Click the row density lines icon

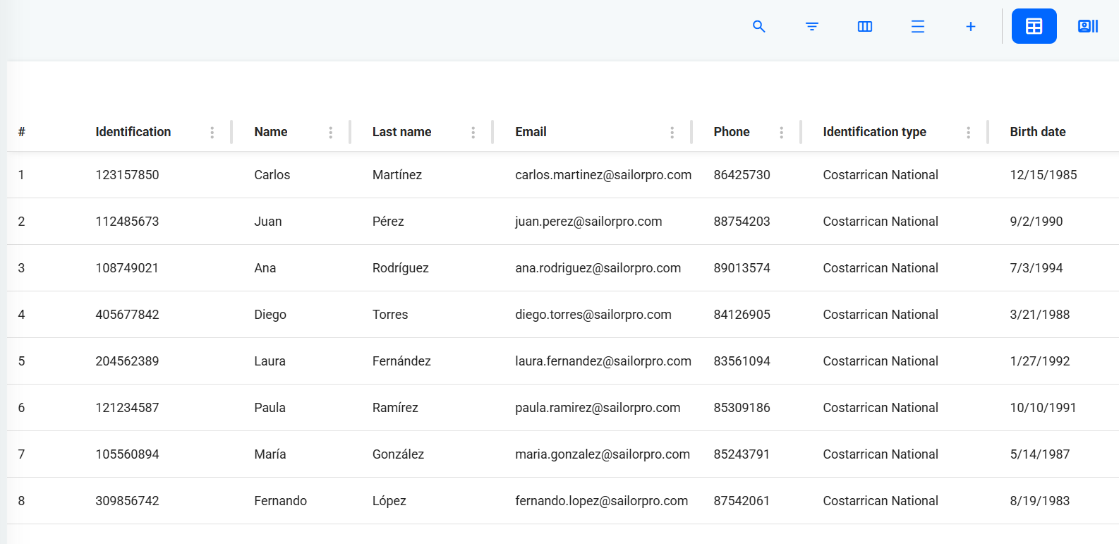pos(918,27)
